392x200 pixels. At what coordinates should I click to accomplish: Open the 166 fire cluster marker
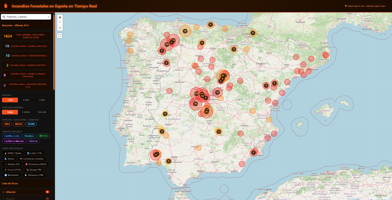(167, 44)
